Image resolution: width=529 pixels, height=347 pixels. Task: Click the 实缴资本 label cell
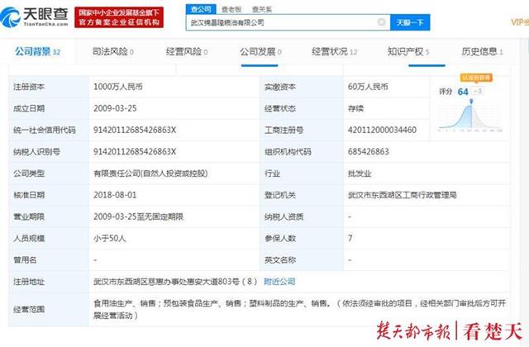click(x=301, y=87)
